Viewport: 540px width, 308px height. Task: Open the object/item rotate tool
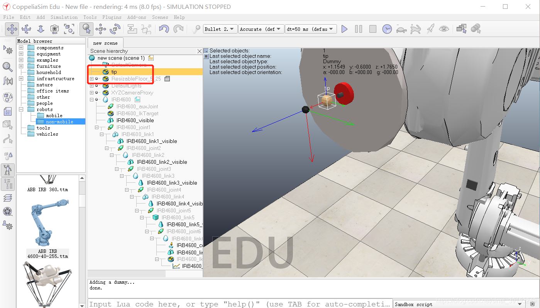click(115, 29)
